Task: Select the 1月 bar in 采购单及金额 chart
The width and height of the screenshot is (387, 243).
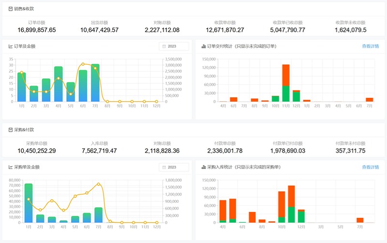Action: [x=29, y=203]
